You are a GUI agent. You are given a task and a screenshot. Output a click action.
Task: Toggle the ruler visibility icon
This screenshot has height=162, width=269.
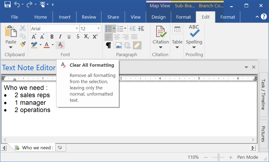click(x=137, y=45)
